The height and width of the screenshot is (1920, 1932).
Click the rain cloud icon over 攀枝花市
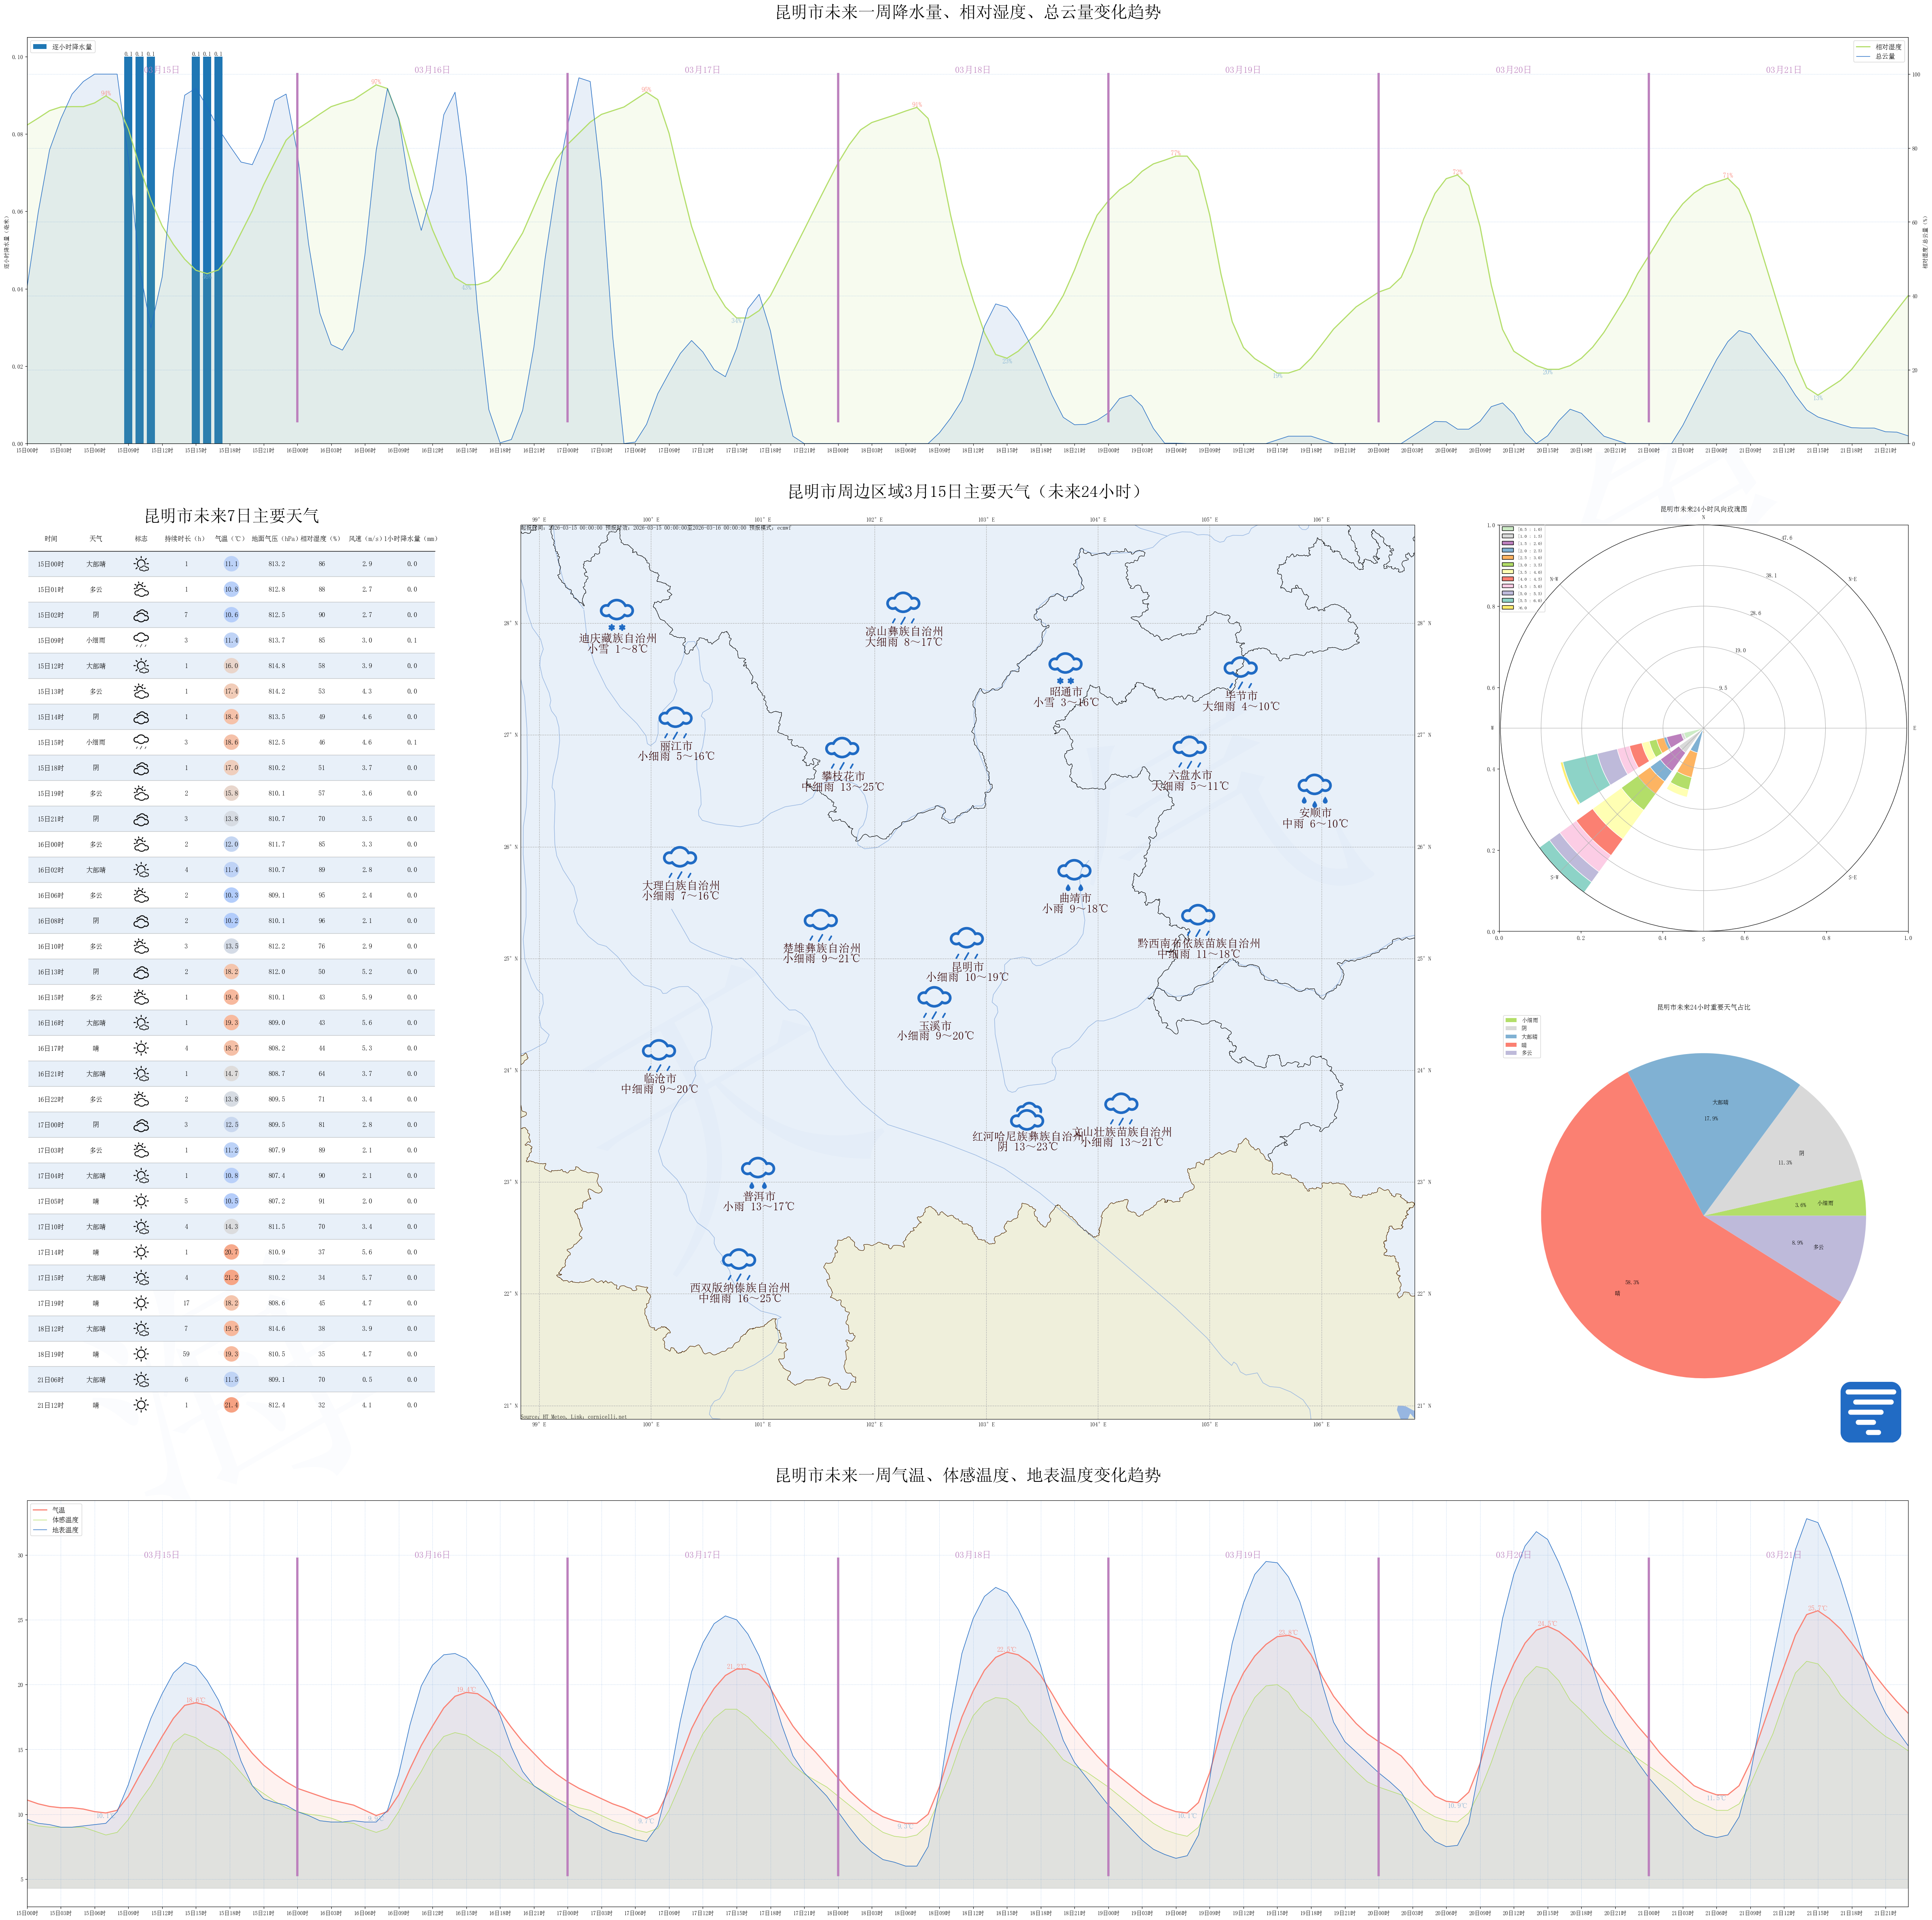coord(842,750)
